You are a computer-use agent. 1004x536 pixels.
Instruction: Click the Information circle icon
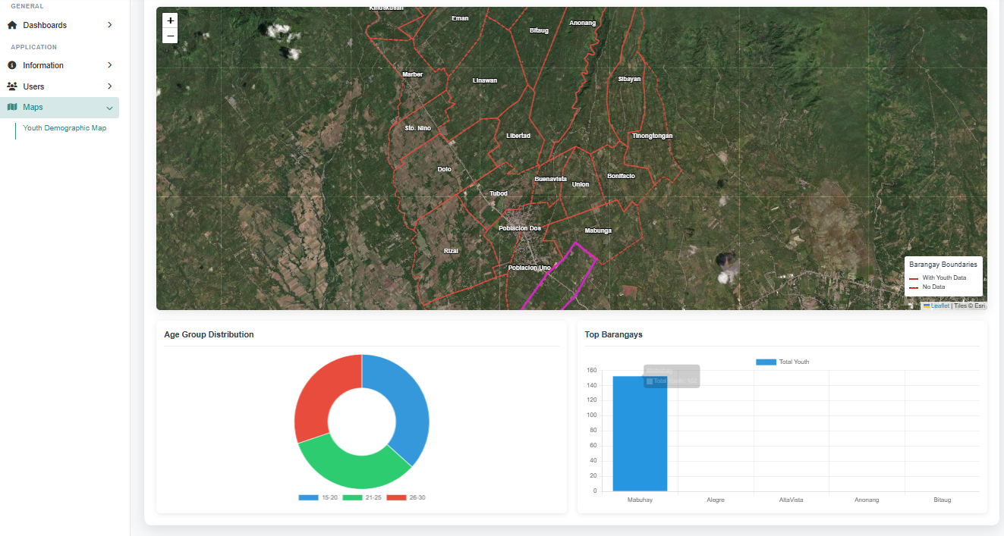[x=12, y=65]
